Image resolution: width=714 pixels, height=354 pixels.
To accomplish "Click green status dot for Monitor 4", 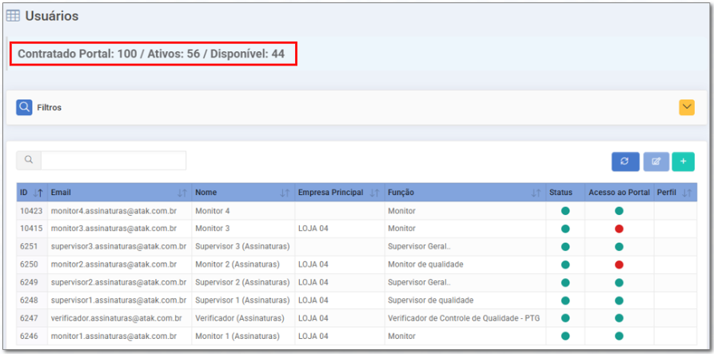I will coord(565,211).
